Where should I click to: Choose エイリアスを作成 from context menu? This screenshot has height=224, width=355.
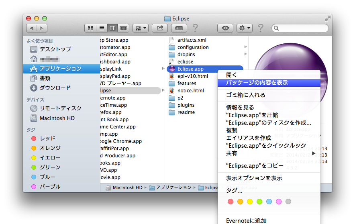(269, 138)
